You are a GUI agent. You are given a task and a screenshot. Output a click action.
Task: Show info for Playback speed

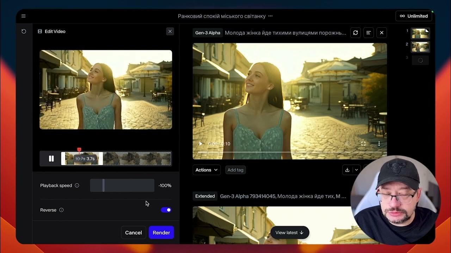pos(77,186)
